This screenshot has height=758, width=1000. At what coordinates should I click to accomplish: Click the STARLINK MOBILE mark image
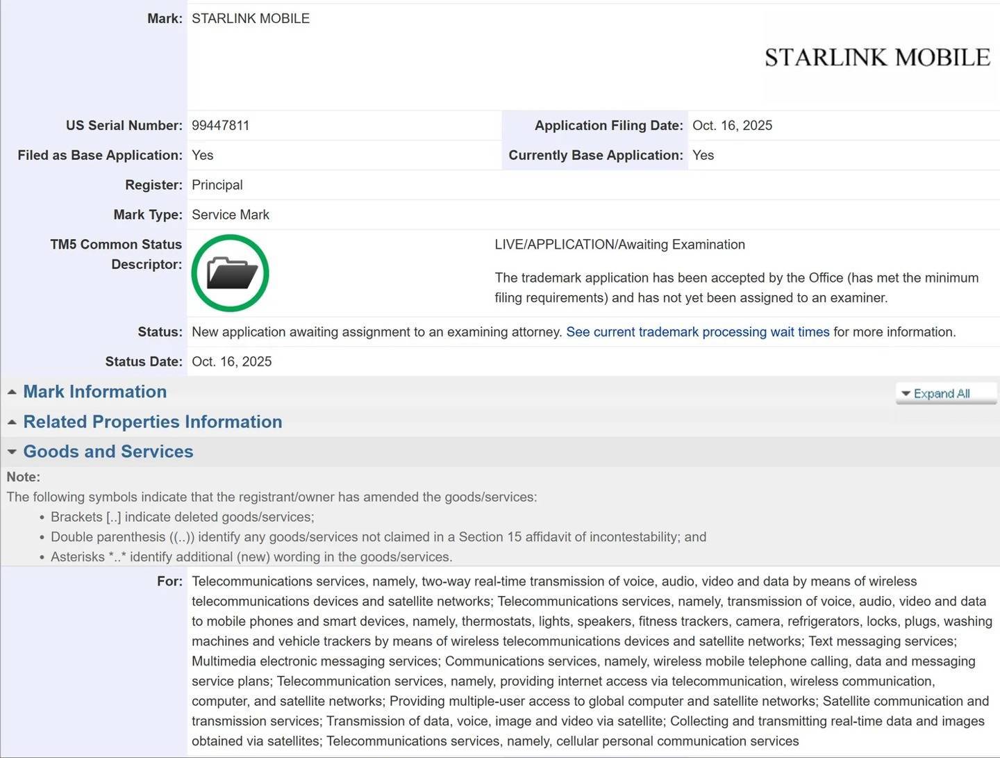coord(877,58)
